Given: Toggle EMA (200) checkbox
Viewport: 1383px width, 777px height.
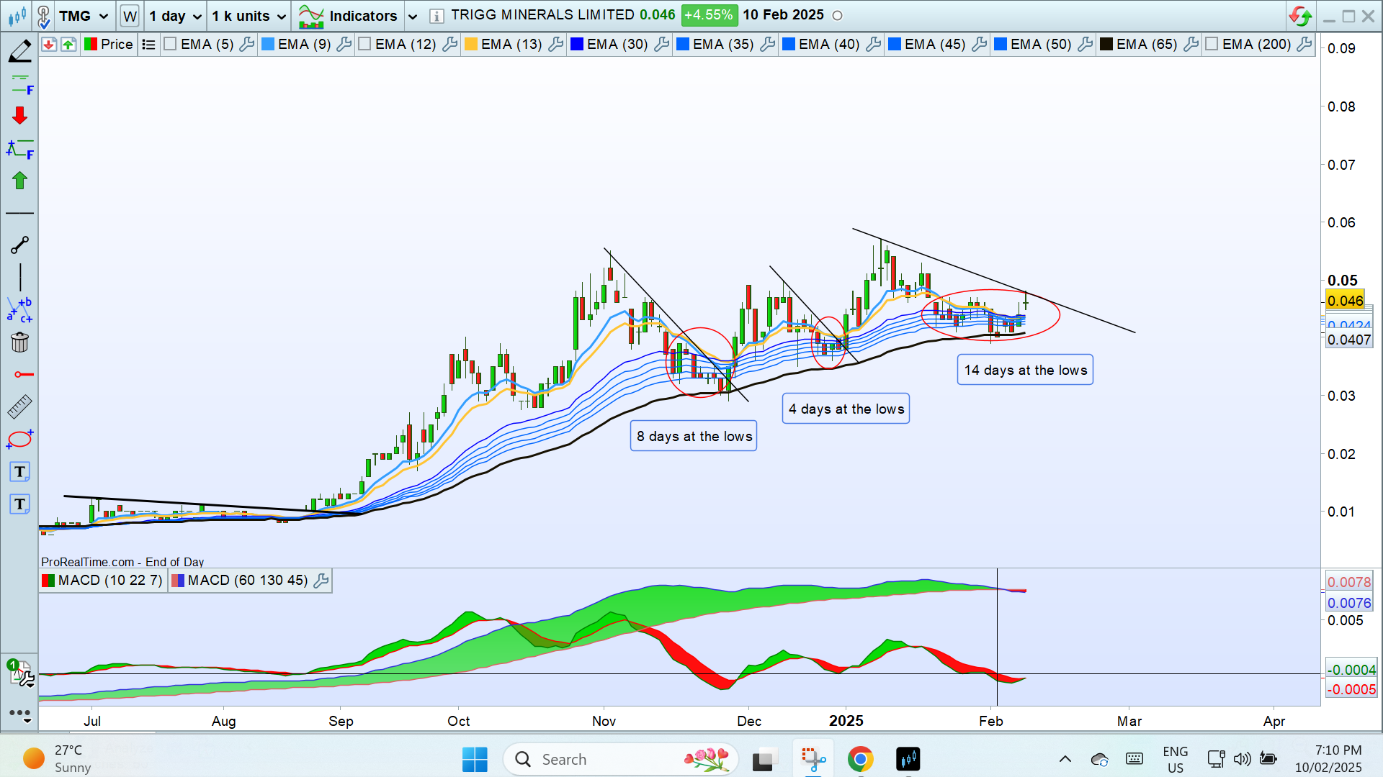Looking at the screenshot, I should (x=1212, y=45).
